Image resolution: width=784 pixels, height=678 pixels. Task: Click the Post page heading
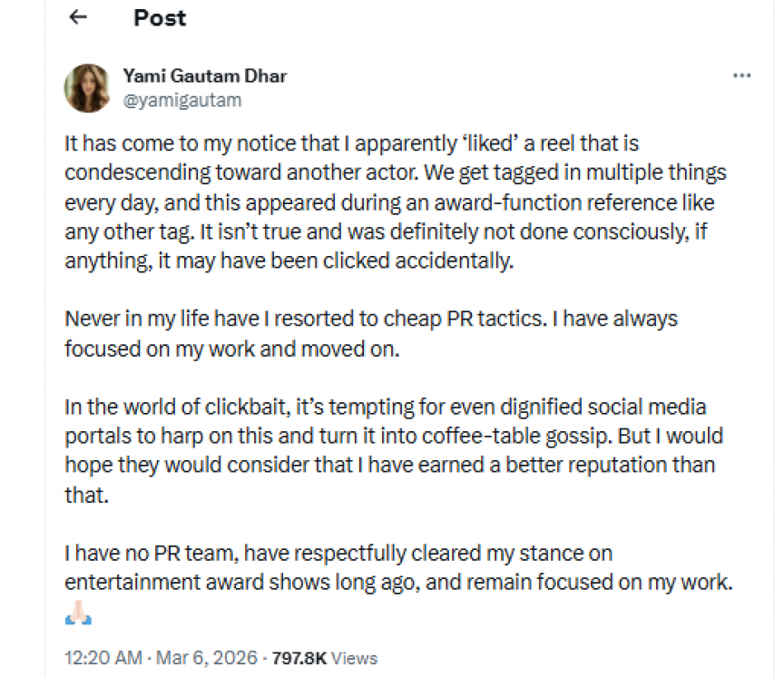point(160,17)
